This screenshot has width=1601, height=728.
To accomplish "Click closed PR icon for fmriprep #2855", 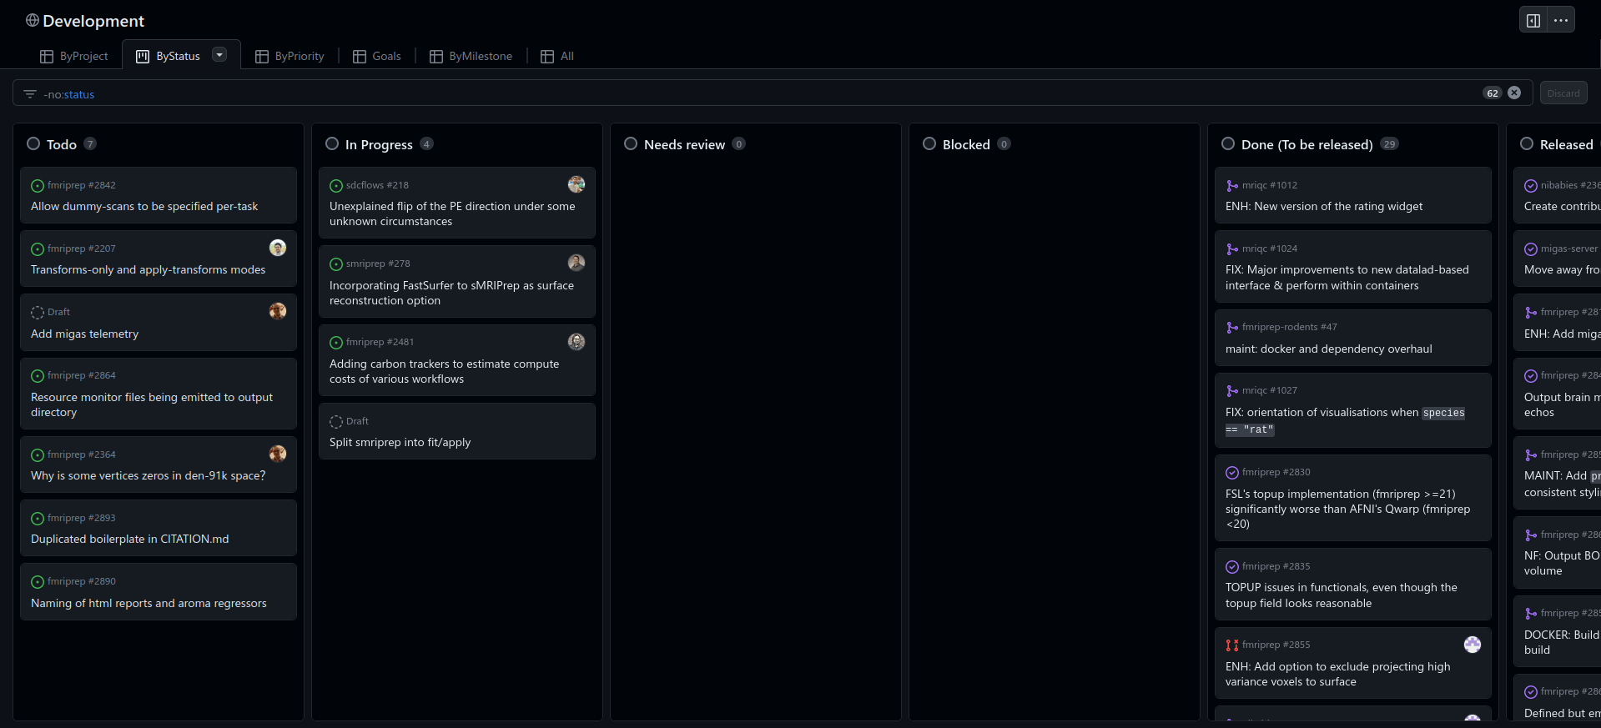I will click(x=1232, y=645).
